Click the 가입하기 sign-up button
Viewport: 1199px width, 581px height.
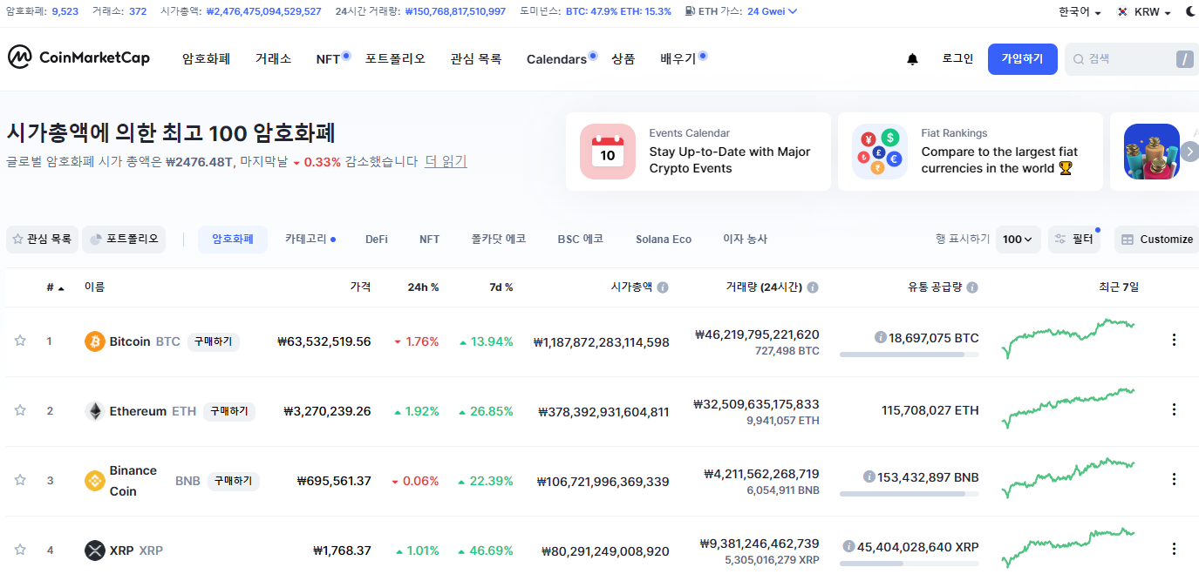(x=1022, y=59)
